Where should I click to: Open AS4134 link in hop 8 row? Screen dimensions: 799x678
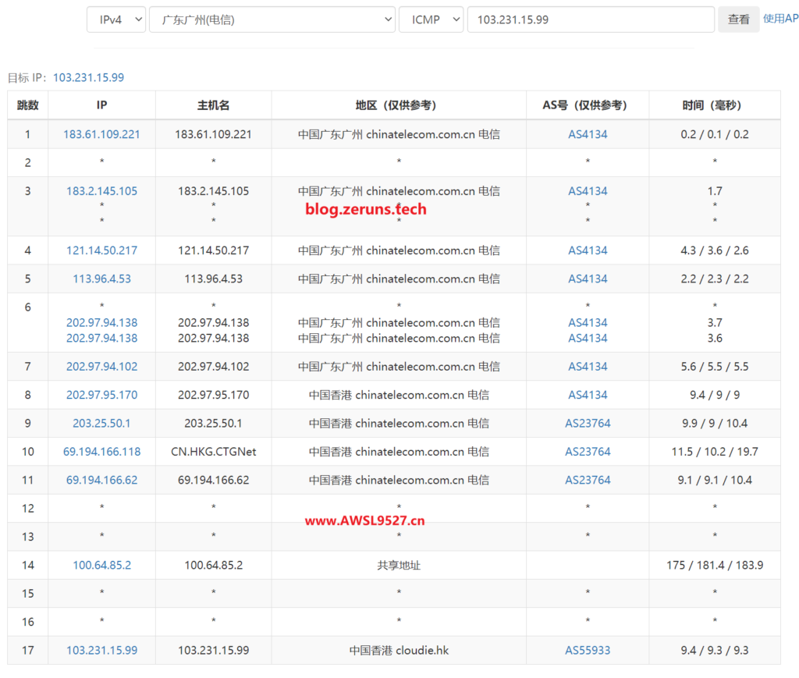[x=588, y=396]
